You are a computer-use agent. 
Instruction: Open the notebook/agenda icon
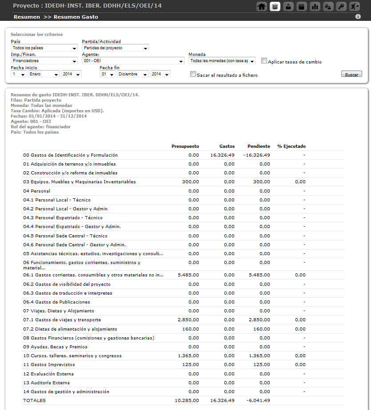[302, 7]
